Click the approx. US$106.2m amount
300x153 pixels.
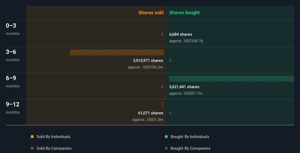[x=145, y=67]
